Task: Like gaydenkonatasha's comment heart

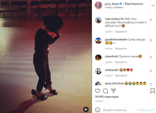Action: (151, 40)
